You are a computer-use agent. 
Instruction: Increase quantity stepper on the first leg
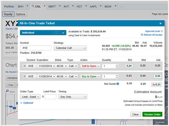pos(117,65)
